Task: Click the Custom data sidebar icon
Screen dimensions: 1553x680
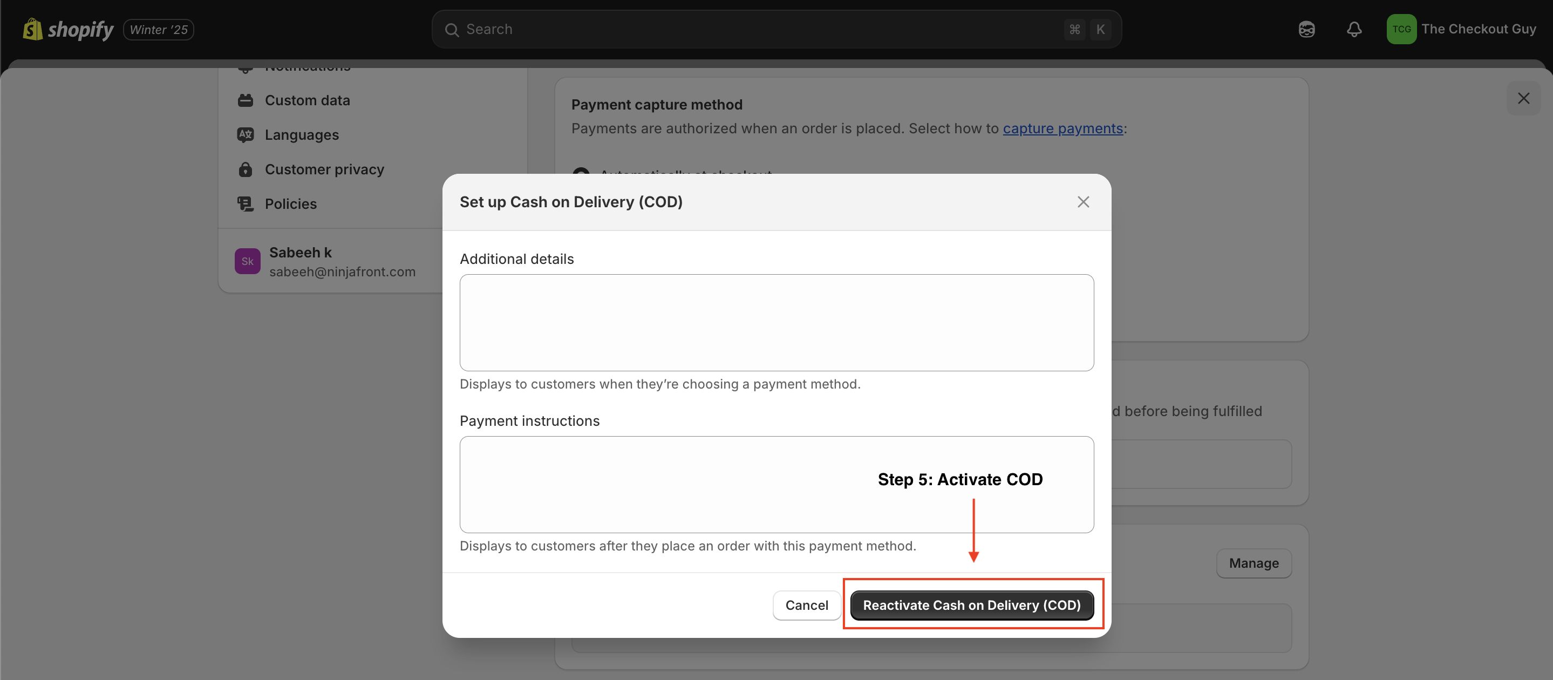Action: pos(246,100)
